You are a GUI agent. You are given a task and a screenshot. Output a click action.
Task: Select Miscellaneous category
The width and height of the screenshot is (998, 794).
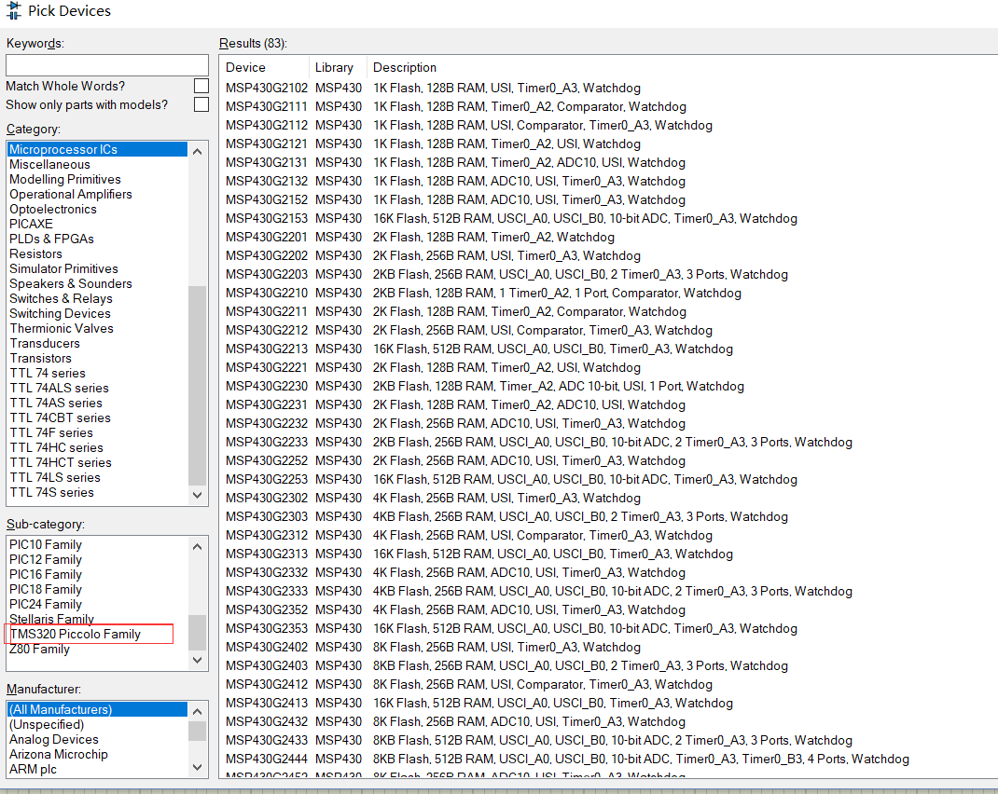pos(49,164)
